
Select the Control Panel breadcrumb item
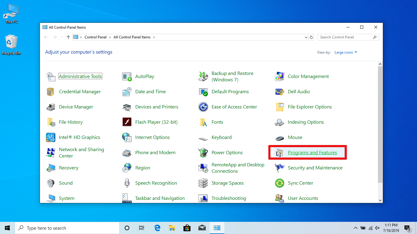(96, 37)
